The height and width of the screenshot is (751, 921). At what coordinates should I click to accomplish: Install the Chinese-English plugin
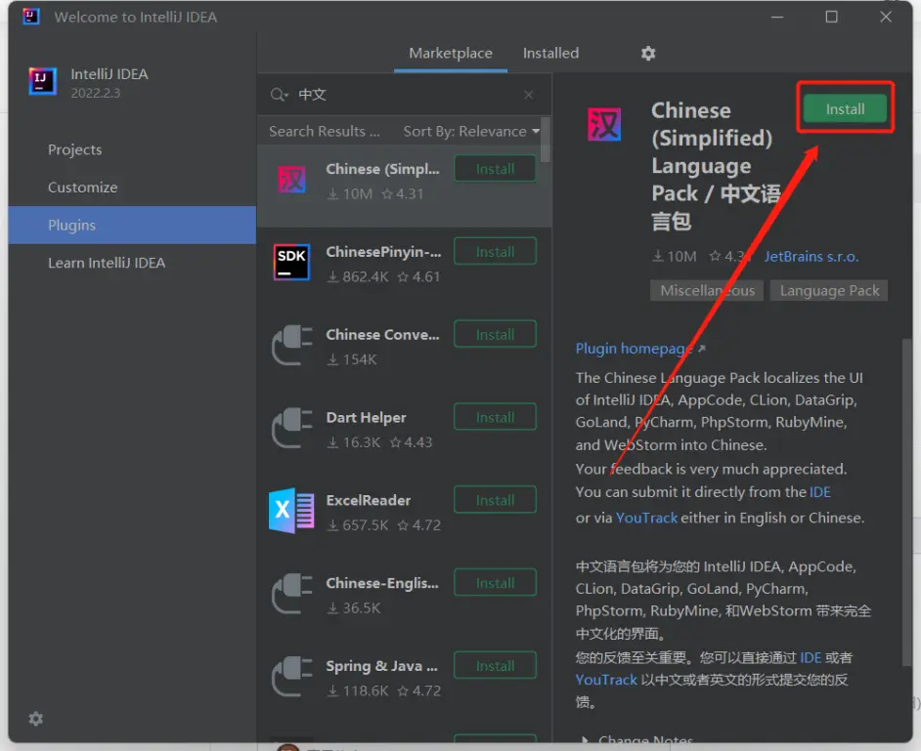pos(495,583)
